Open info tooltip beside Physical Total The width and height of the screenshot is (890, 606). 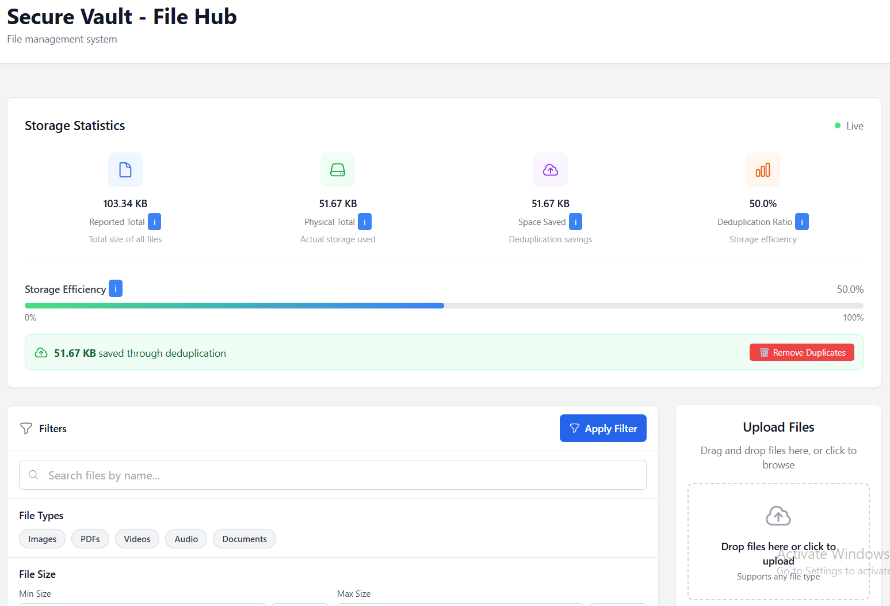pyautogui.click(x=365, y=222)
